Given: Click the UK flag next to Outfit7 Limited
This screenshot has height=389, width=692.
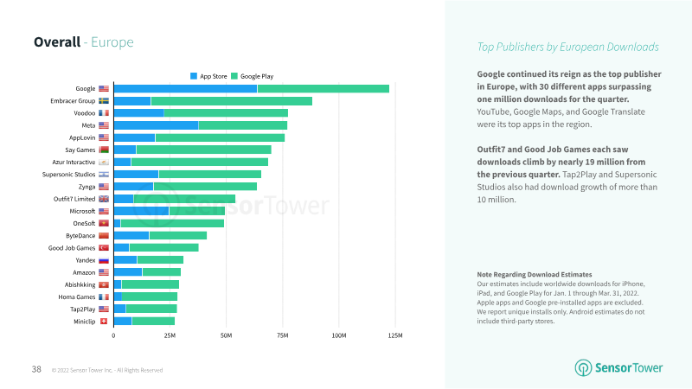Looking at the screenshot, I should coord(104,199).
